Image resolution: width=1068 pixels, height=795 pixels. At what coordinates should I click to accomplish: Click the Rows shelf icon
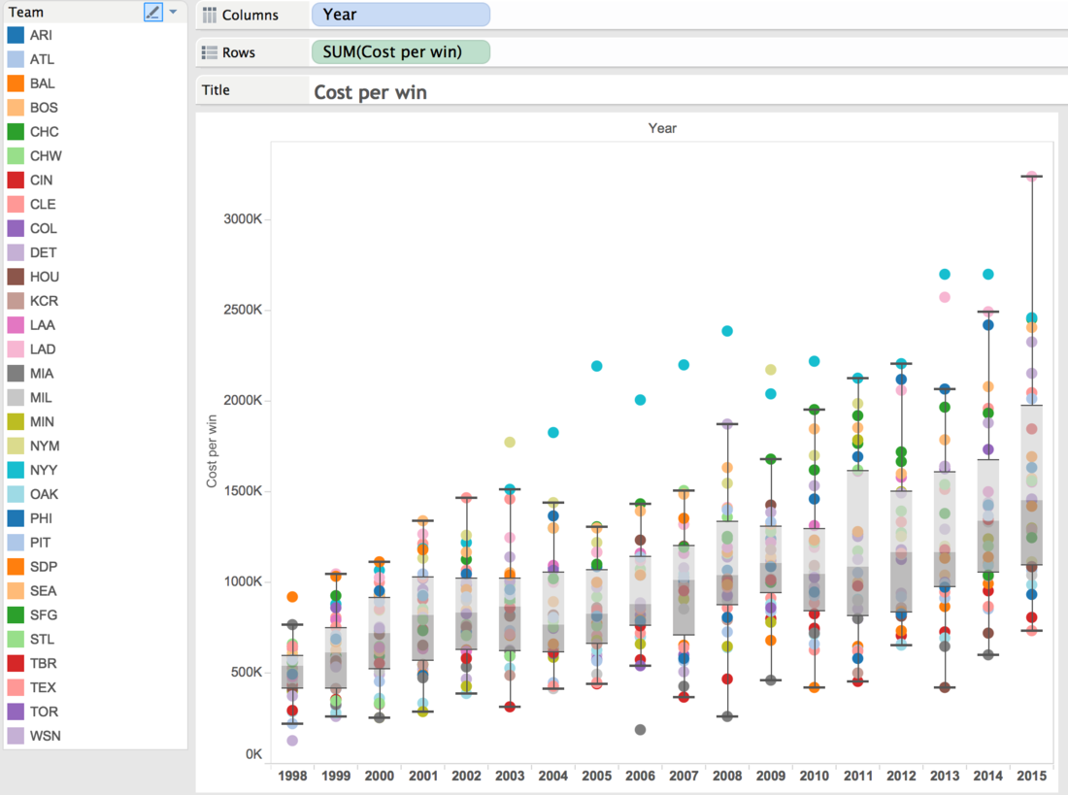coord(209,52)
